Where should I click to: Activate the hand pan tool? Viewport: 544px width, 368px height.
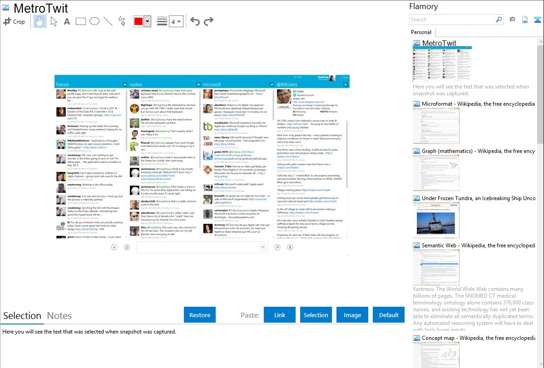40,21
